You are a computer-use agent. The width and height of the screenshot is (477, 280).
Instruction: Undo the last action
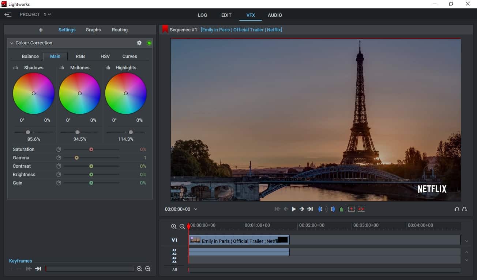click(x=457, y=209)
